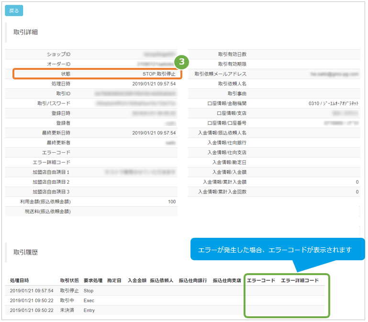The height and width of the screenshot is (322, 368).
Task: Click the 勘定日 column header
Action: click(114, 280)
